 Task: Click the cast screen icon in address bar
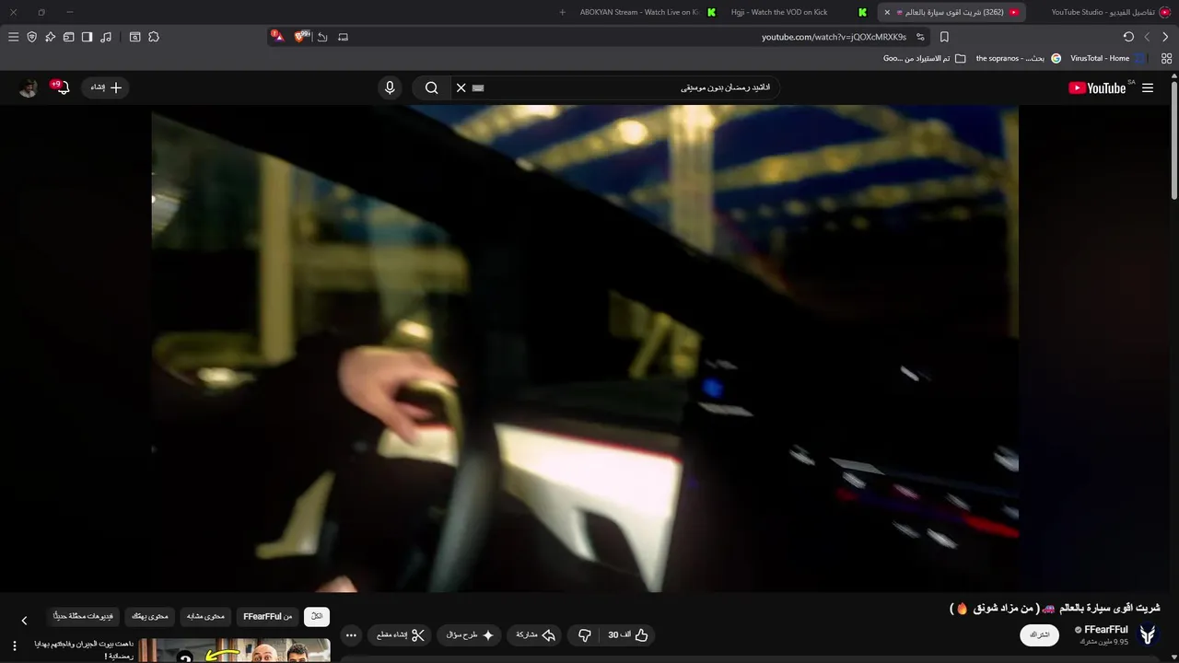(x=343, y=37)
